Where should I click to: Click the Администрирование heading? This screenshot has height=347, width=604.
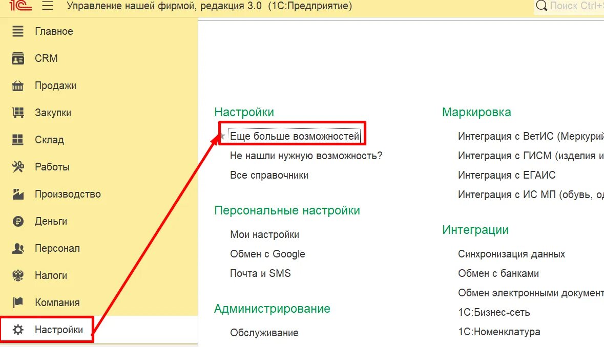(x=273, y=309)
